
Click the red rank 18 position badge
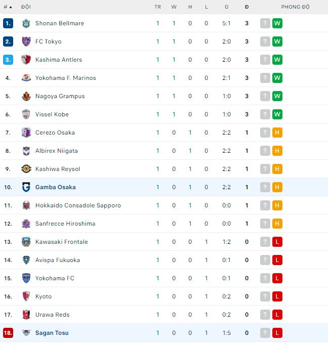click(x=8, y=333)
